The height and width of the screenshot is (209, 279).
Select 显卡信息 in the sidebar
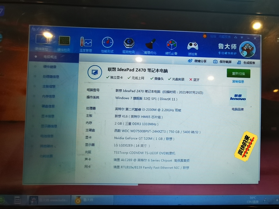pos(48,116)
